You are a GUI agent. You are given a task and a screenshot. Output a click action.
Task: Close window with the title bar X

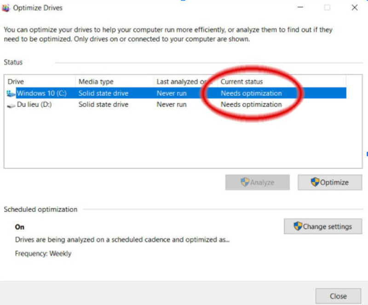(355, 7)
